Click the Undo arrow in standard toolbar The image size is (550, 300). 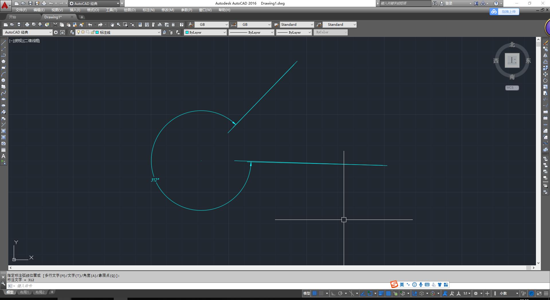point(90,25)
